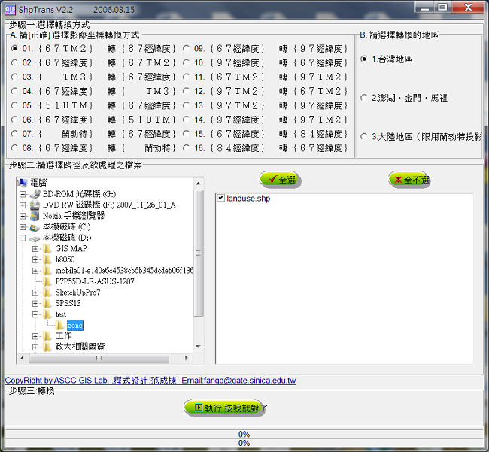Select conversion 01 (67TM2 to 67經緯度)
This screenshot has width=489, height=452.
coord(14,49)
